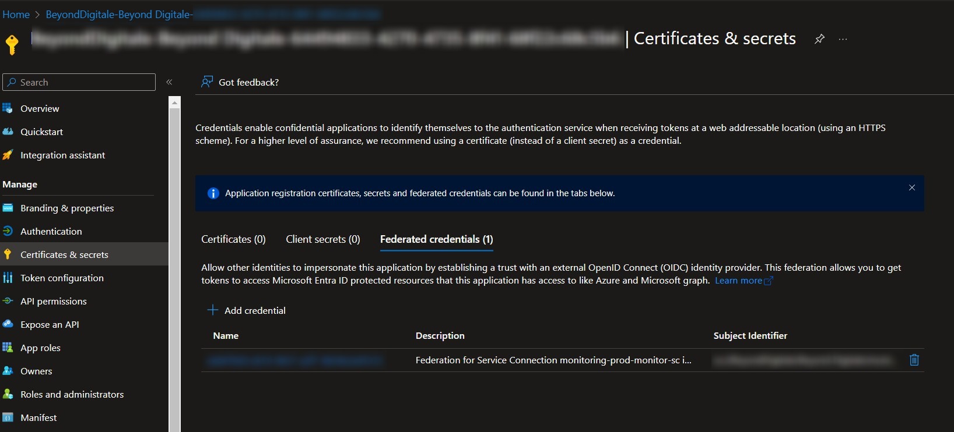Collapse the sidebar with double chevron
This screenshot has width=954, height=432.
pyautogui.click(x=169, y=82)
